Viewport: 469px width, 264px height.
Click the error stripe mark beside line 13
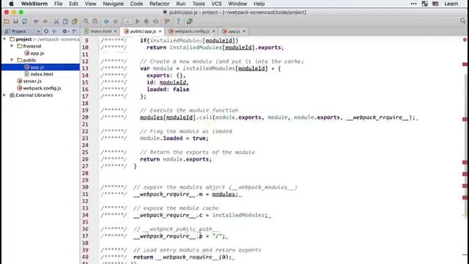pos(465,65)
